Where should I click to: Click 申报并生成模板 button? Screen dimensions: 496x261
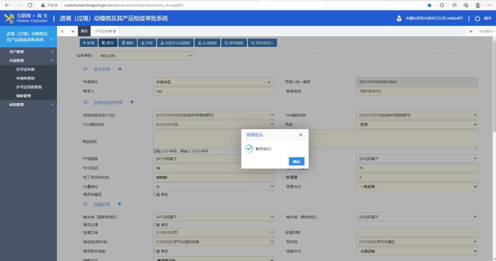pos(175,43)
